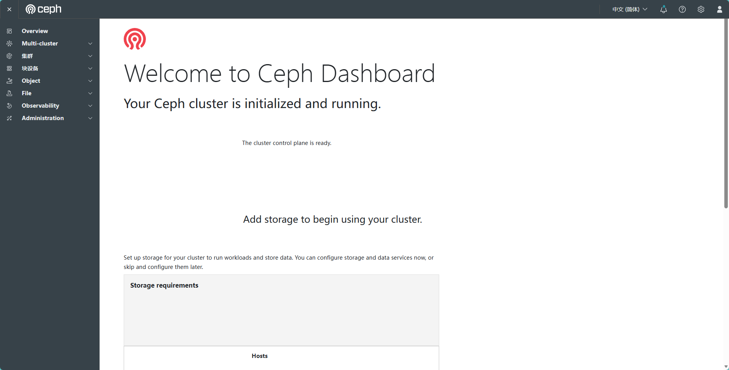Click 'Welcome to Ceph Dashboard' heading

[x=279, y=73]
